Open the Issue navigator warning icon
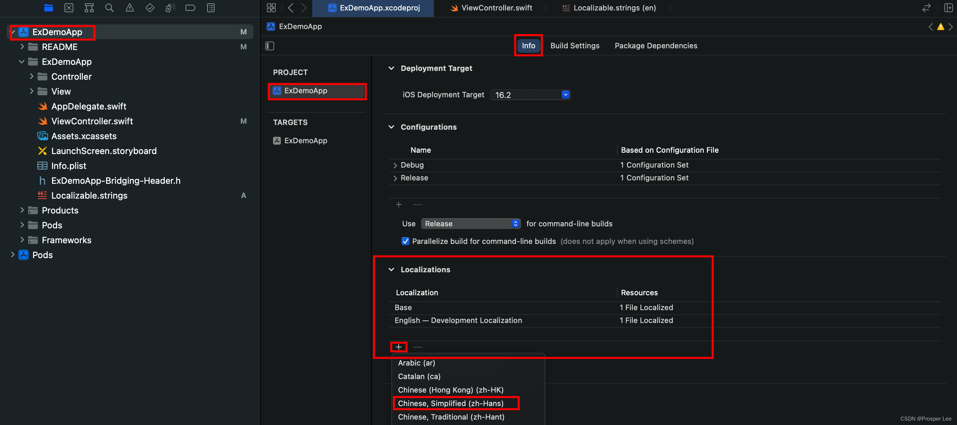This screenshot has height=425, width=957. [130, 8]
